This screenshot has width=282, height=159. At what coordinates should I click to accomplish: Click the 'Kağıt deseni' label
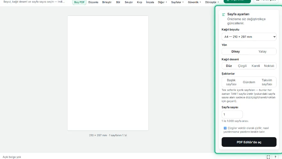tap(230, 59)
